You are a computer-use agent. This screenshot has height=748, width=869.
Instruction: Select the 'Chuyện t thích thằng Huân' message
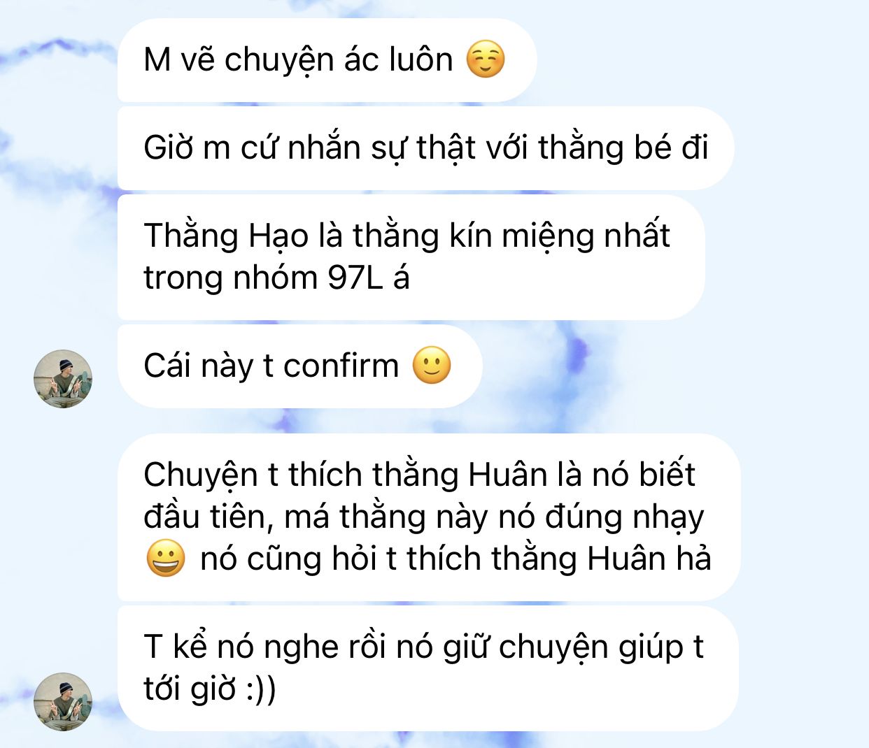[428, 517]
